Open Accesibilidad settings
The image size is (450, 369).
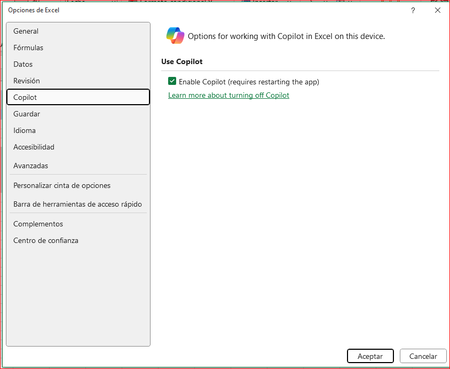point(34,147)
